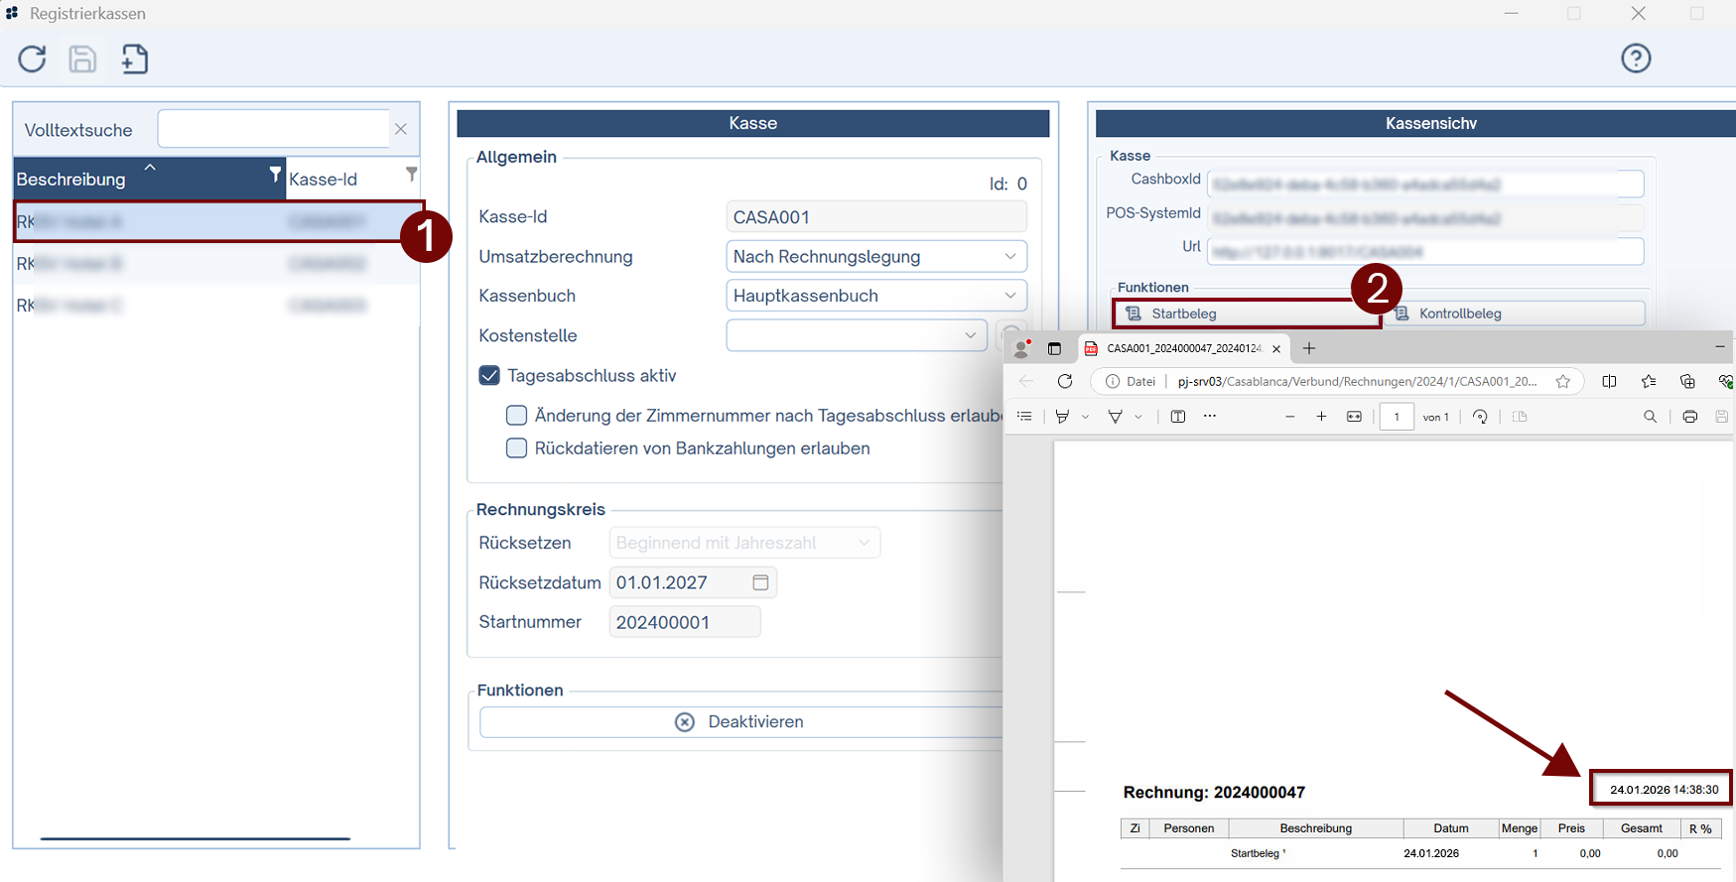The image size is (1736, 882).
Task: Click the save disk icon
Action: pyautogui.click(x=82, y=60)
